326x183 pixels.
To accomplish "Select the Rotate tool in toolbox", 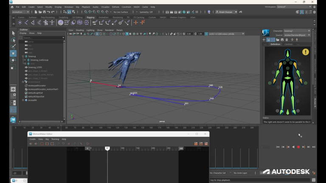I will click(13, 60).
